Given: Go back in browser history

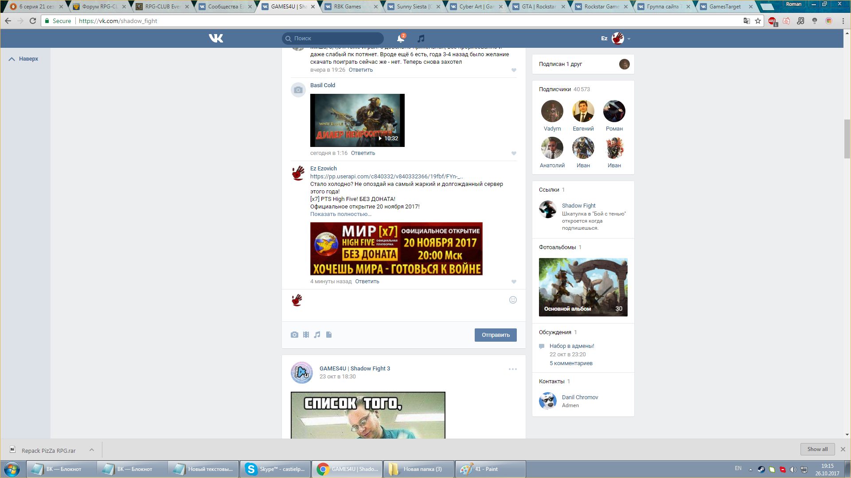Looking at the screenshot, I should pyautogui.click(x=8, y=21).
